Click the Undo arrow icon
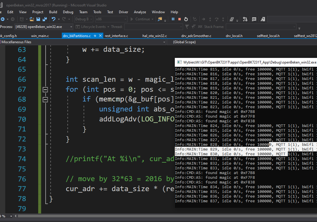Image resolution: width=317 pixels, height=222 pixels. 53,19
